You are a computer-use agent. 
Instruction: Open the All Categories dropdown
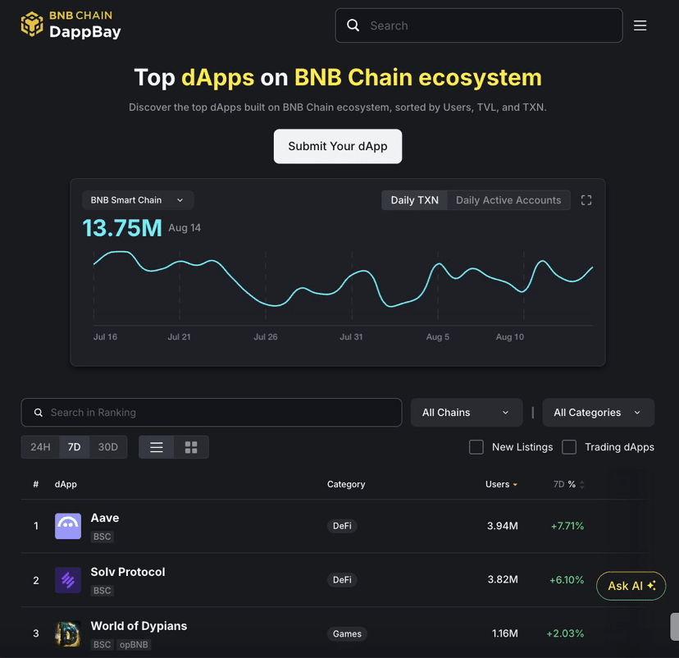click(x=598, y=413)
